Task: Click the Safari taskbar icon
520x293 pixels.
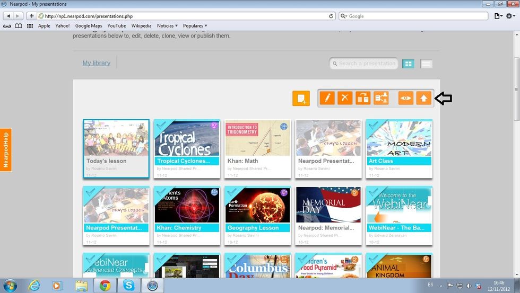Action: 153,286
